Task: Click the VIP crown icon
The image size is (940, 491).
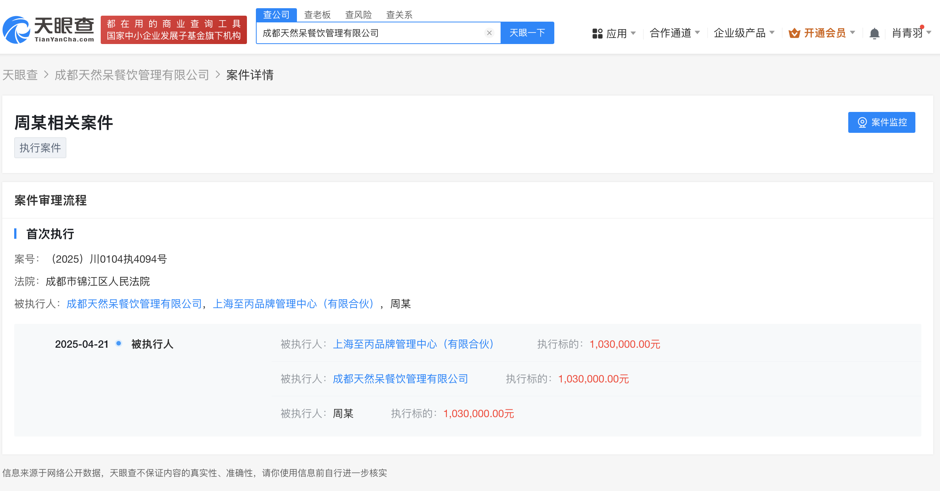Action: [x=794, y=34]
